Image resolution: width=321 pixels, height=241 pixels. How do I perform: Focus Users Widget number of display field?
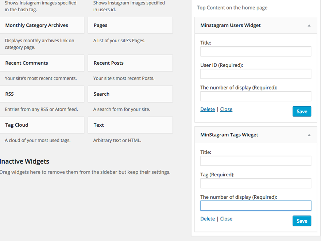click(x=256, y=96)
